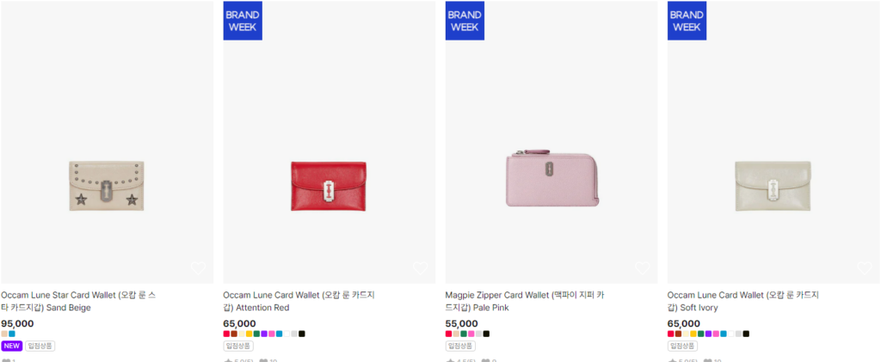
Task: Click BRAND WEEK badge on red wallet
Action: click(243, 21)
